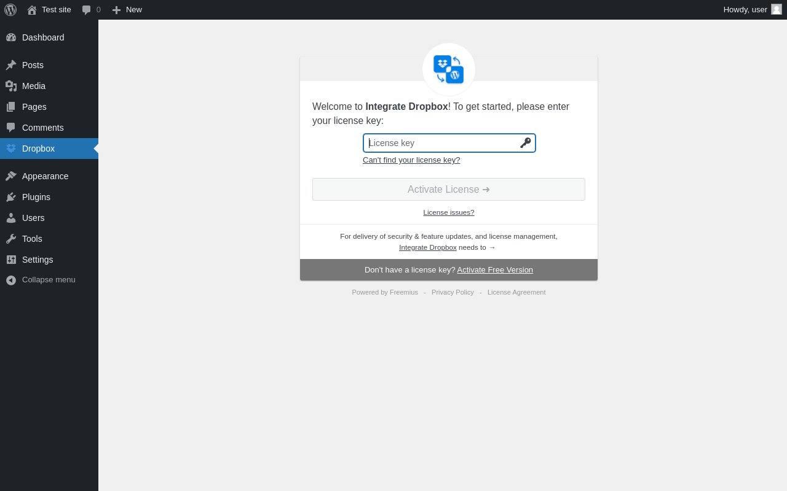The image size is (787, 491).
Task: Click the key icon in license field
Action: click(526, 143)
